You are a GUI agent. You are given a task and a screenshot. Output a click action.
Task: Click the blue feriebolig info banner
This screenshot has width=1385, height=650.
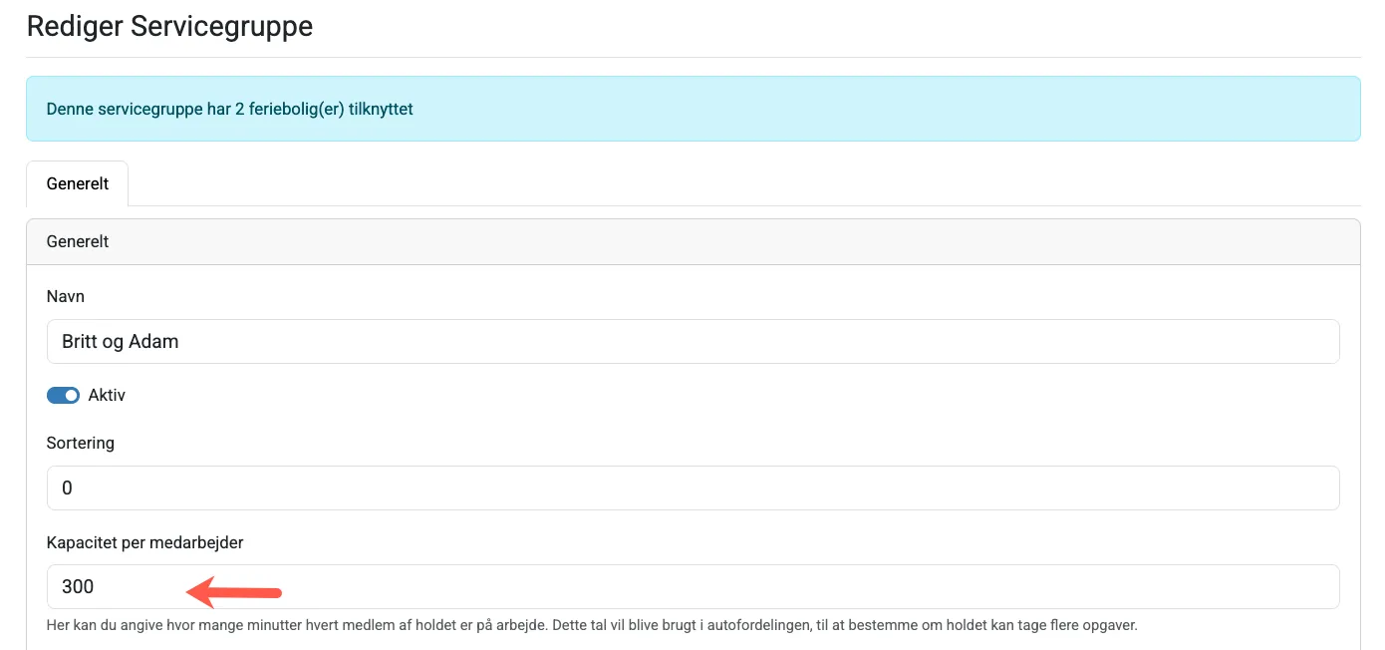(x=692, y=109)
